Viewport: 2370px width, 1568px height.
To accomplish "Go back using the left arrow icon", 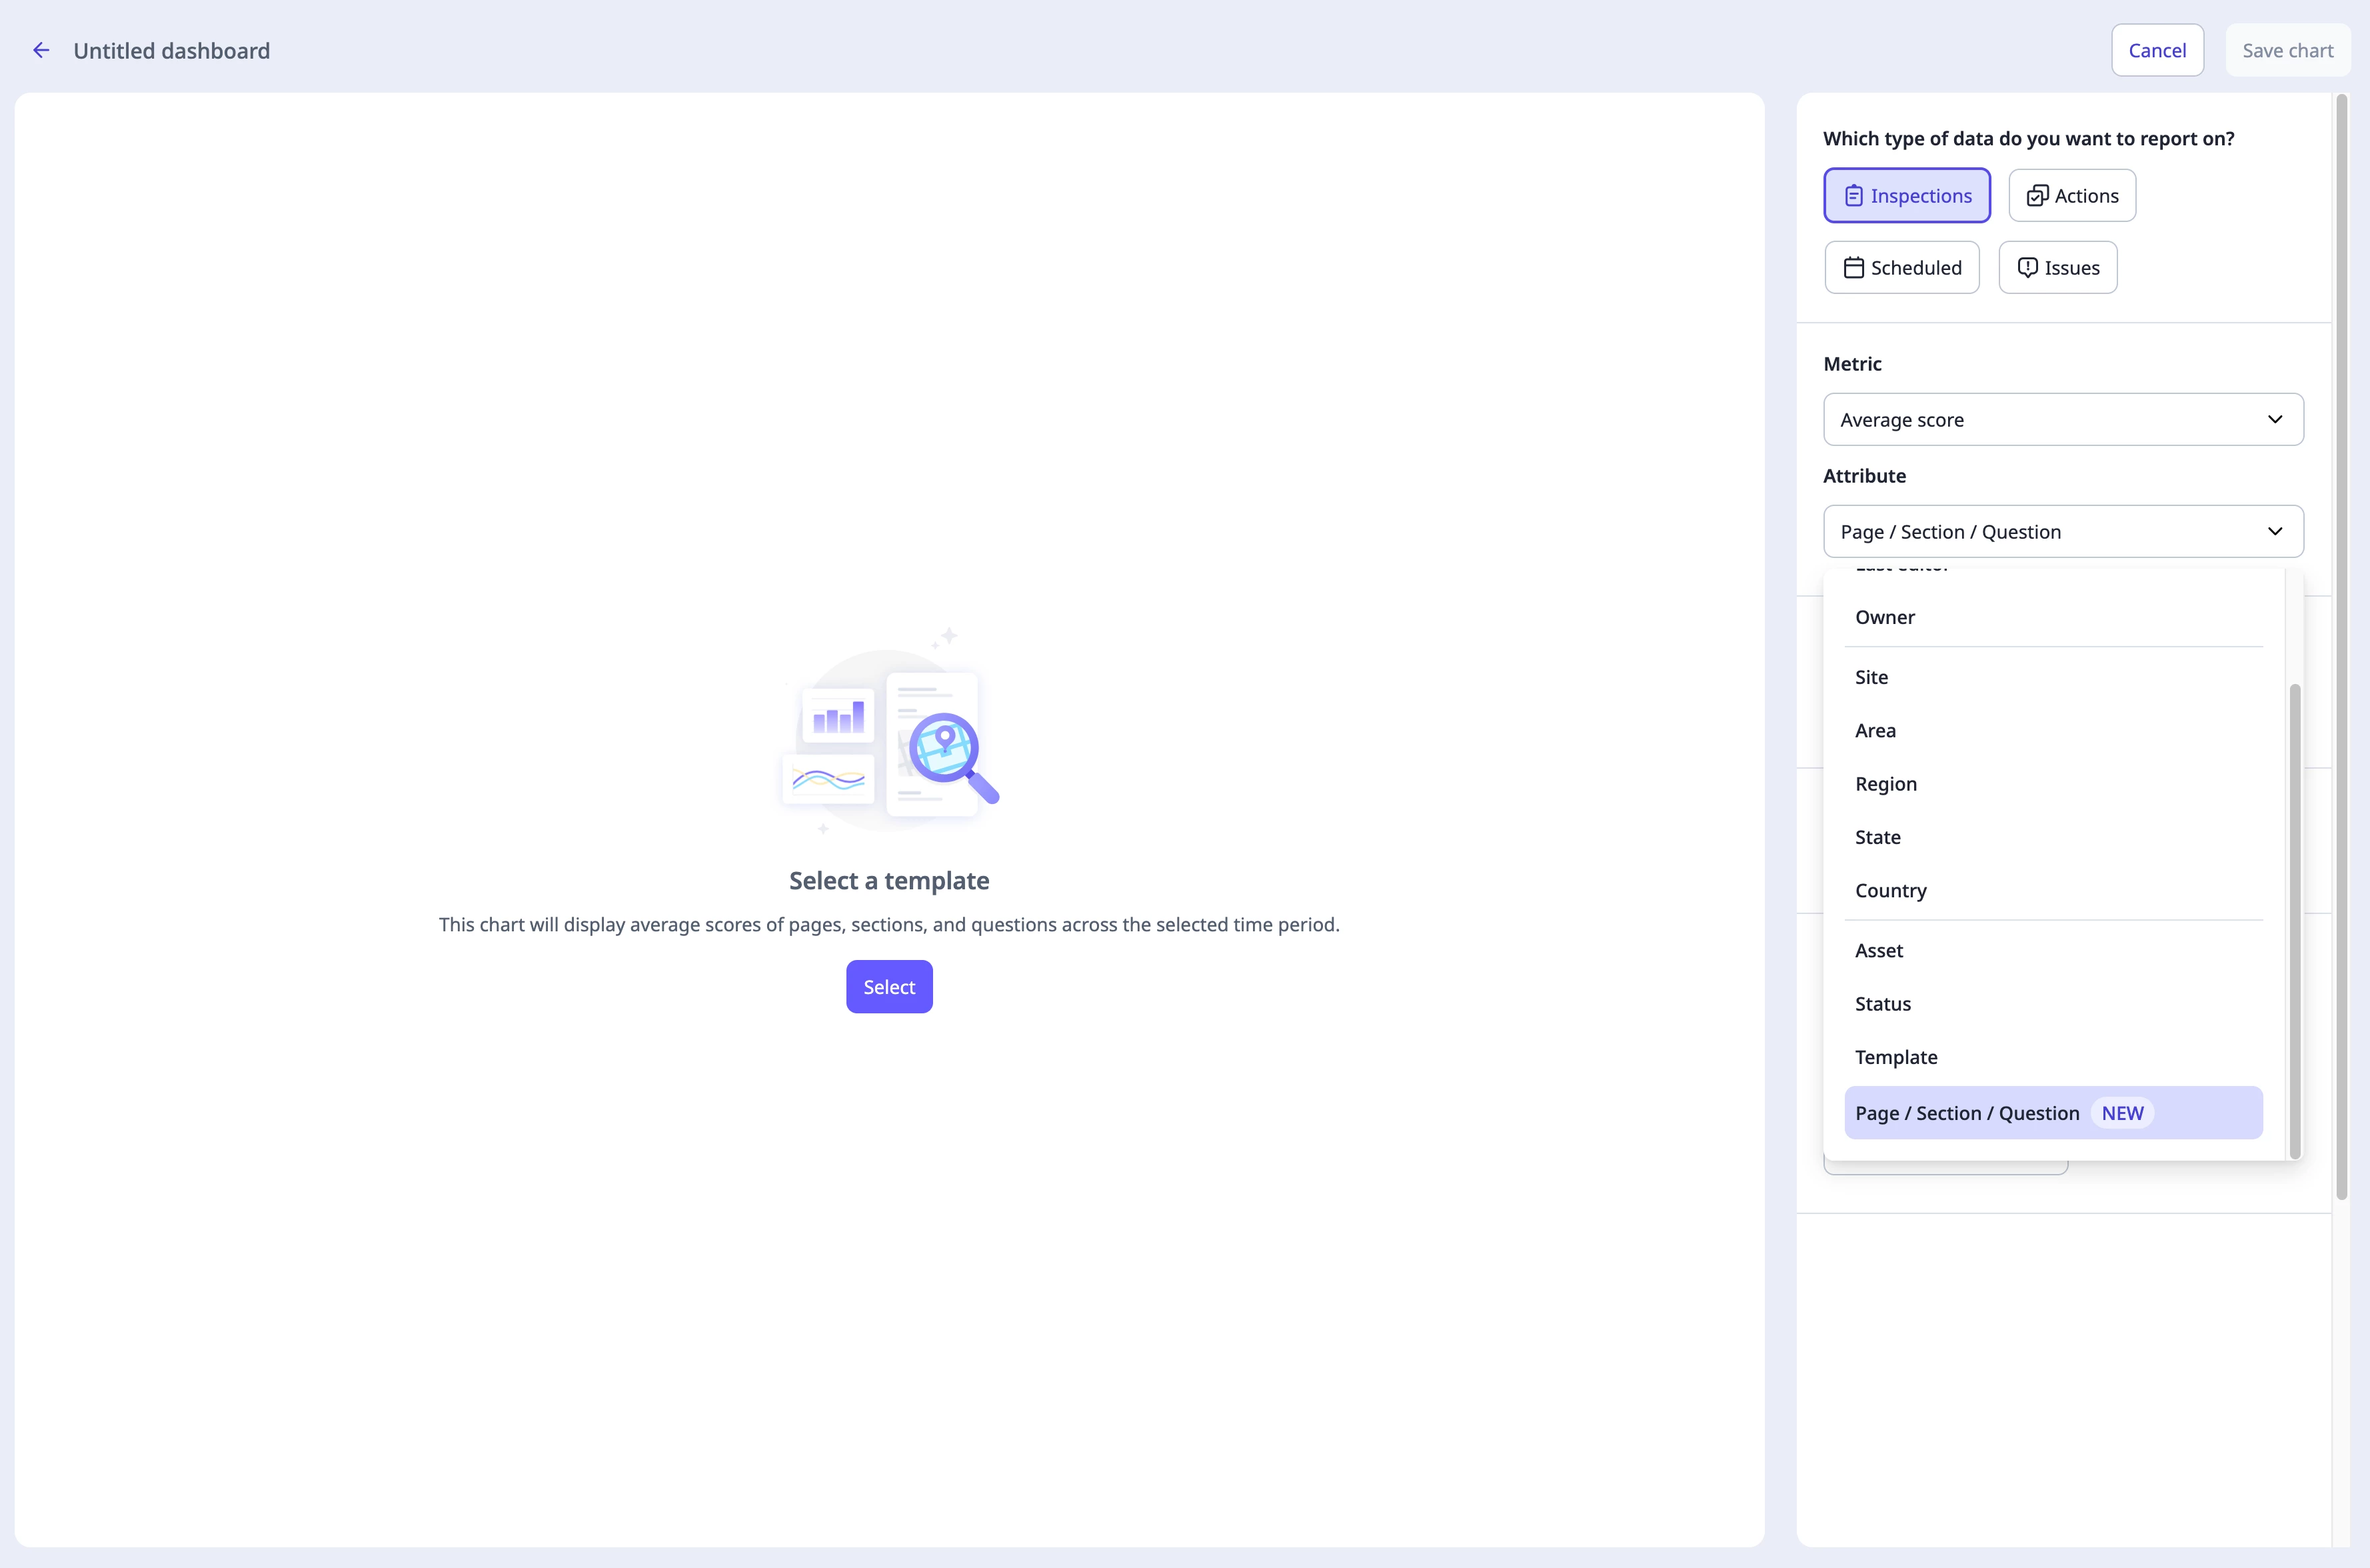I will [x=41, y=50].
